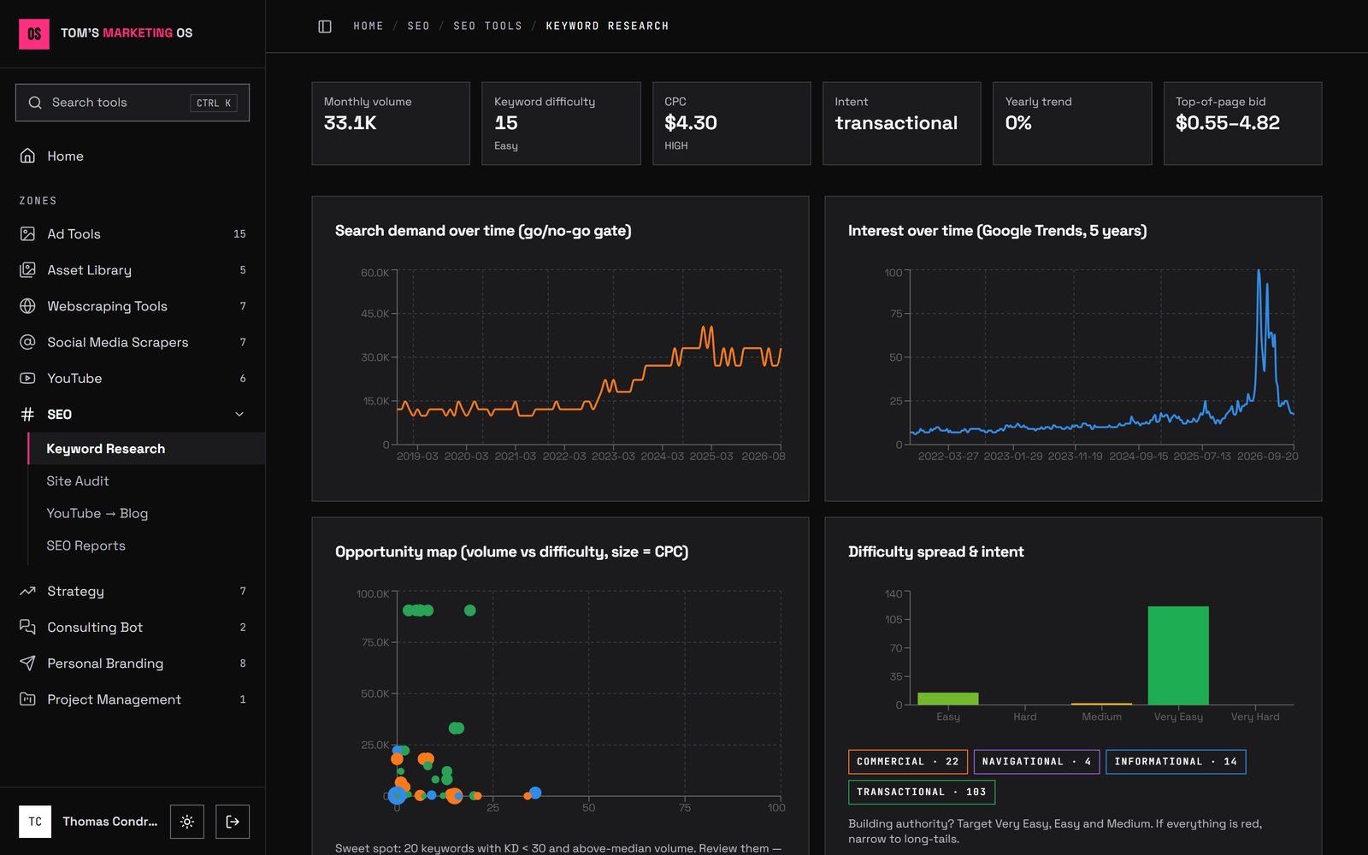Click the Personal Branding paper-plane icon
This screenshot has height=855, width=1368.
click(x=27, y=663)
